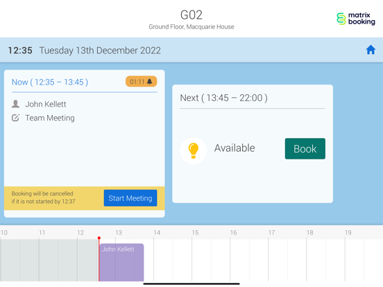Select hour 14 on the timeline

pyautogui.click(x=157, y=232)
